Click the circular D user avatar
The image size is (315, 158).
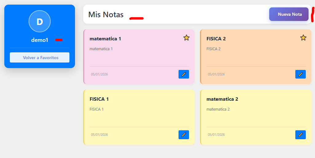(x=40, y=21)
